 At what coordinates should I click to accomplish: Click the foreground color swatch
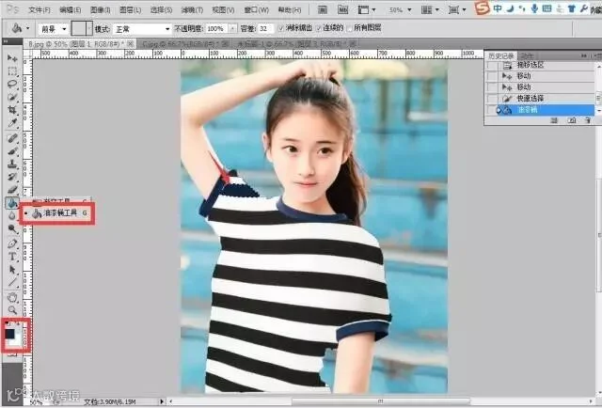[9, 333]
